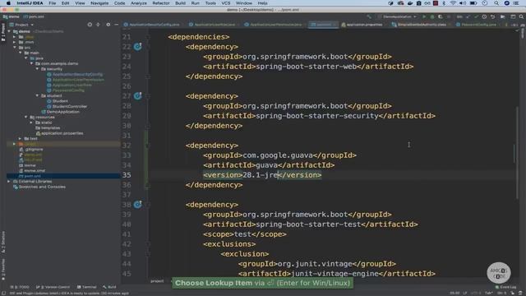The width and height of the screenshot is (526, 296).
Task: Switch to application.properties tab
Action: click(364, 25)
